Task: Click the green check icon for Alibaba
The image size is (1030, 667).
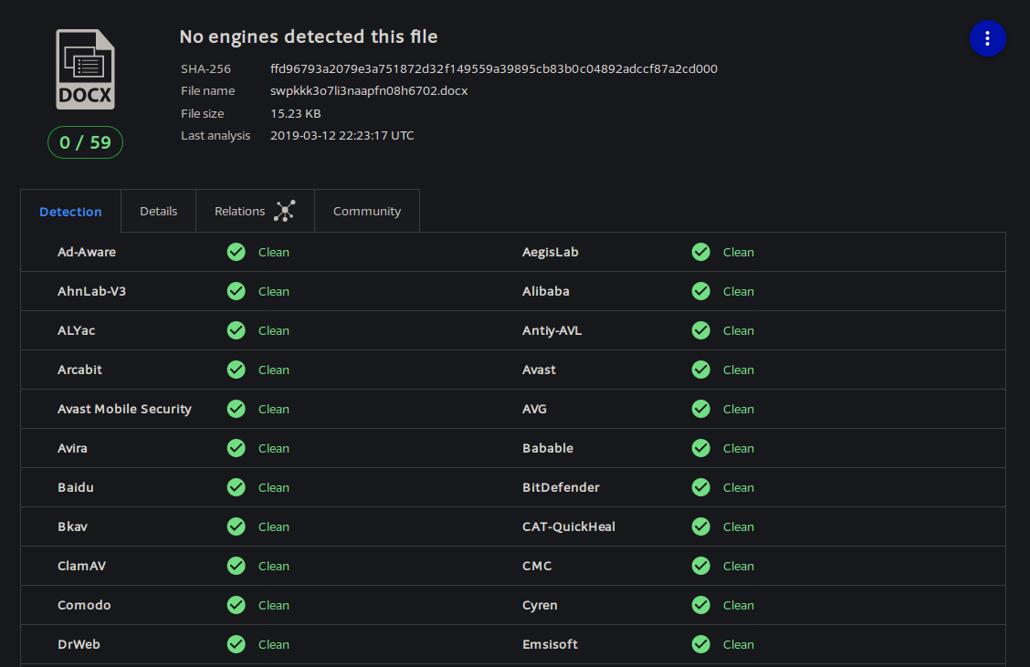Action: (701, 291)
